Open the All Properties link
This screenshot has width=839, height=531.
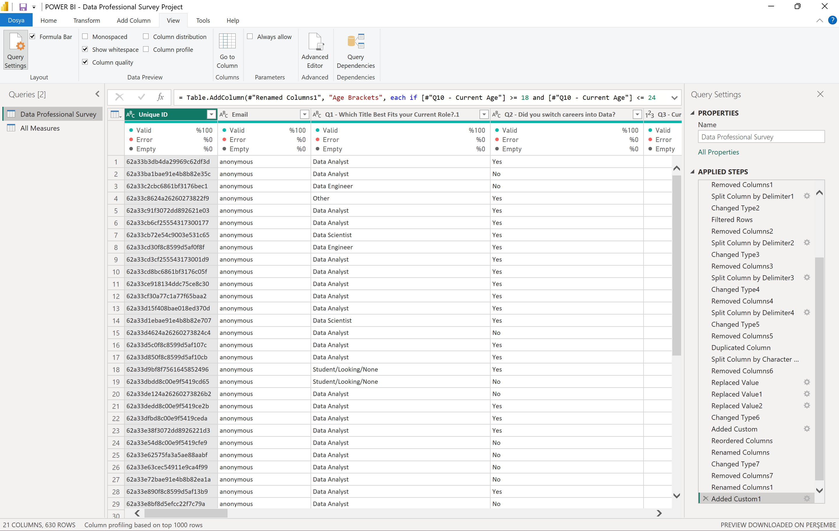(718, 152)
